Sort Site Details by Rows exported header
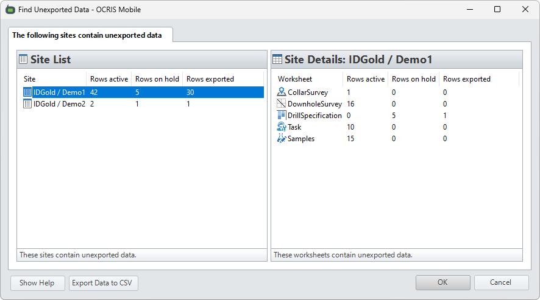 [x=479, y=79]
